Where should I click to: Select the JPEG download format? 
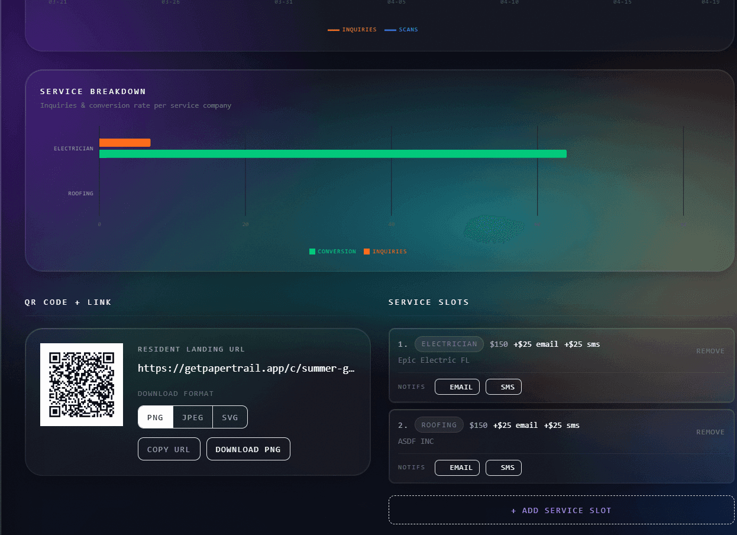(x=193, y=417)
